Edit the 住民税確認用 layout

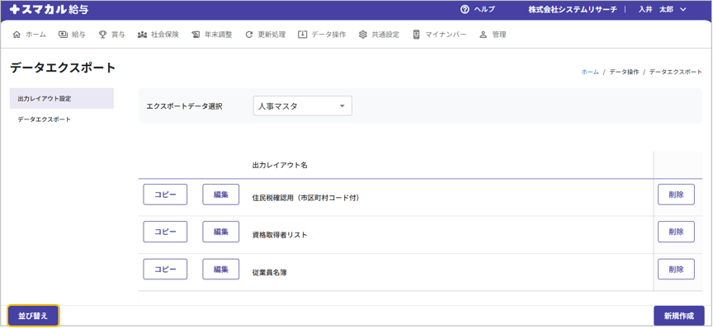click(x=221, y=194)
